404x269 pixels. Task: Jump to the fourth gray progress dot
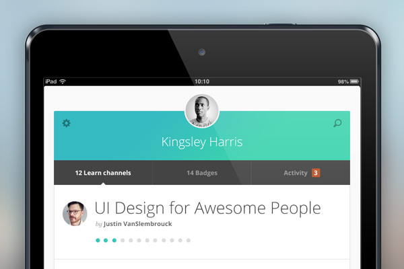click(x=123, y=240)
